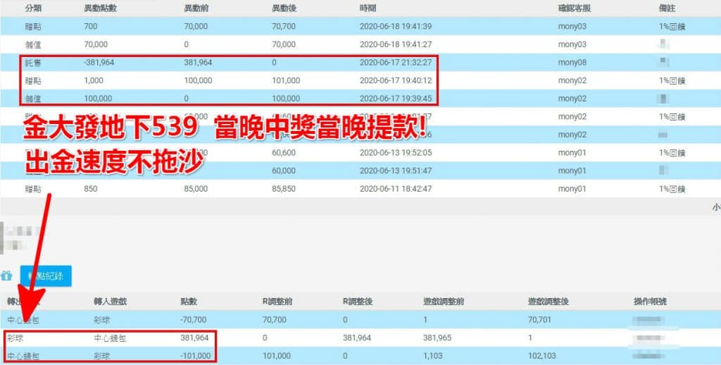The height and width of the screenshot is (365, 721).
Task: Select timestamp 2020-06-18 19:41:27
Action: click(x=396, y=44)
